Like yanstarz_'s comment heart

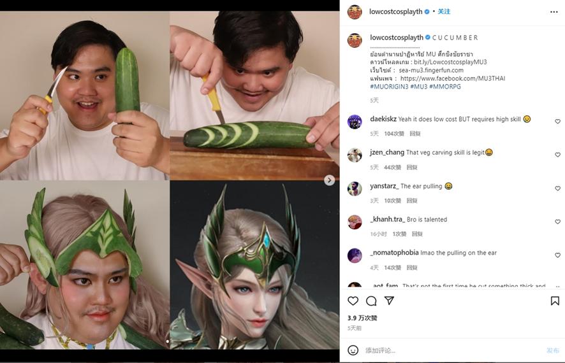[x=557, y=189]
